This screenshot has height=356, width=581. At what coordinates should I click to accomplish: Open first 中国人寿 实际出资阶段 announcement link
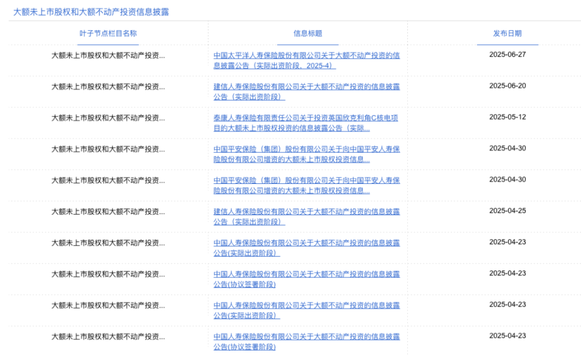(x=306, y=243)
